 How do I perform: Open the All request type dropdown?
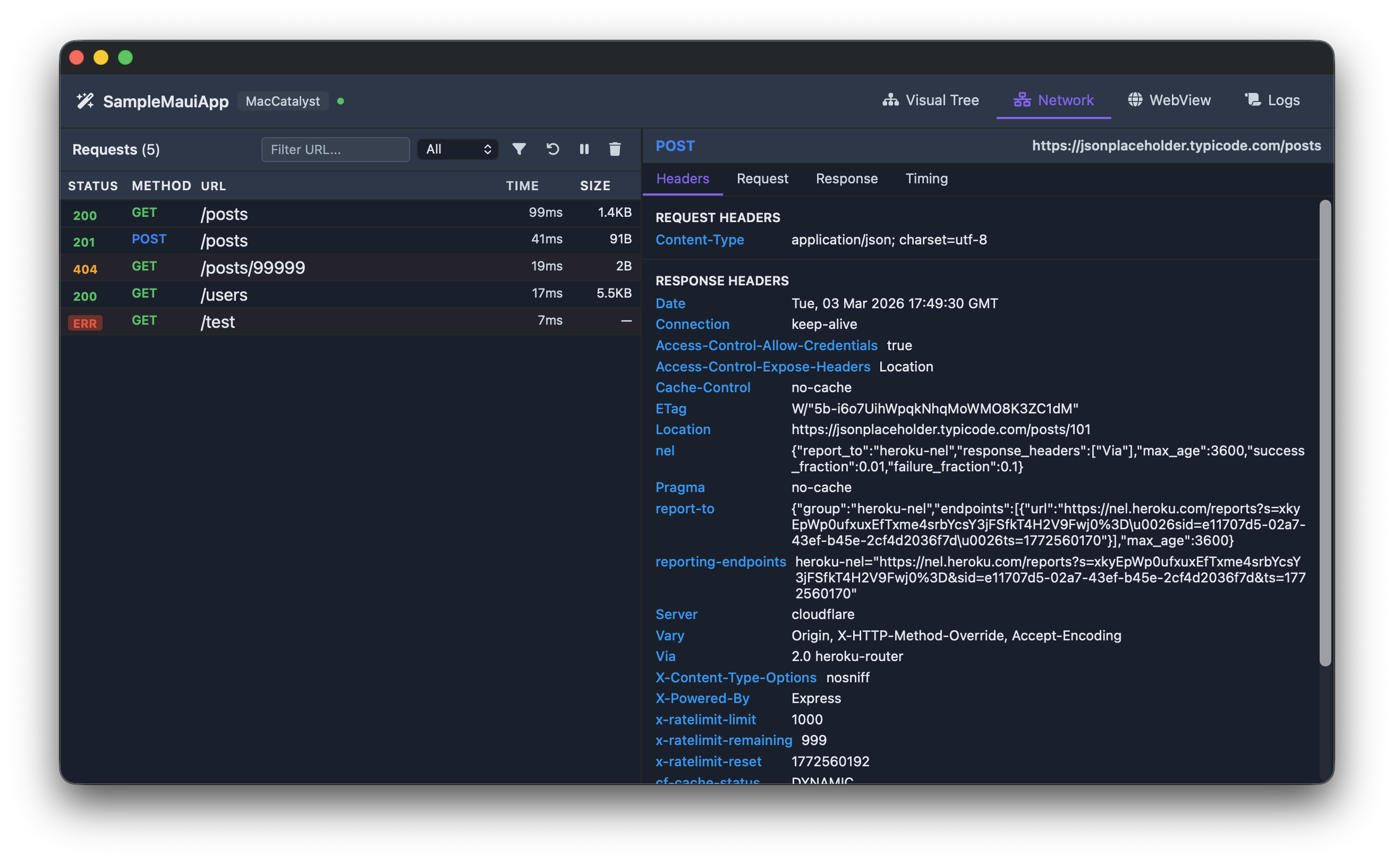[457, 149]
